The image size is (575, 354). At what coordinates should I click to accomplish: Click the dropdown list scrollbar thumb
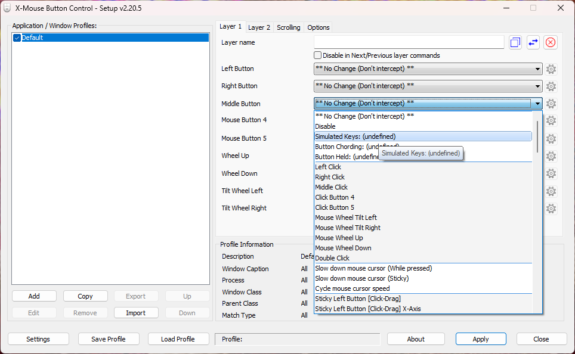[537, 136]
